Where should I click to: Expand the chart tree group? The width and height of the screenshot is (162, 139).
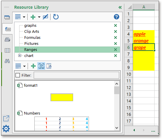[20, 56]
